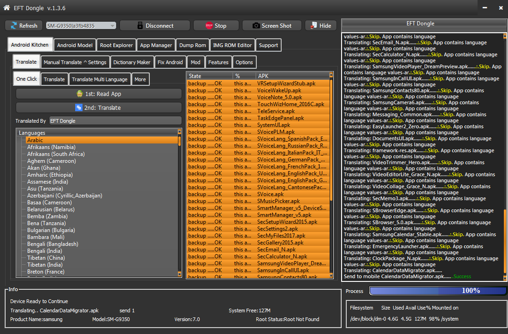
Task: Select Amharic (Ethiopia) language
Action: tap(50, 175)
